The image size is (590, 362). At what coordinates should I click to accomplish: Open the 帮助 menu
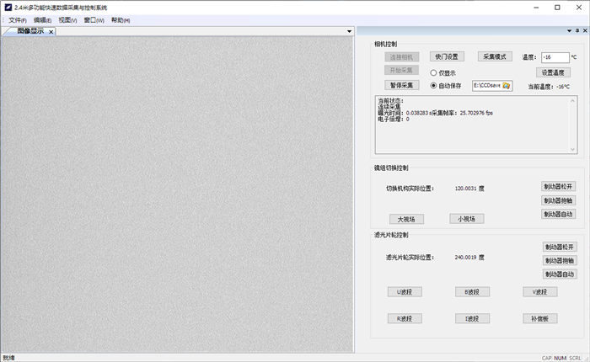pos(120,19)
